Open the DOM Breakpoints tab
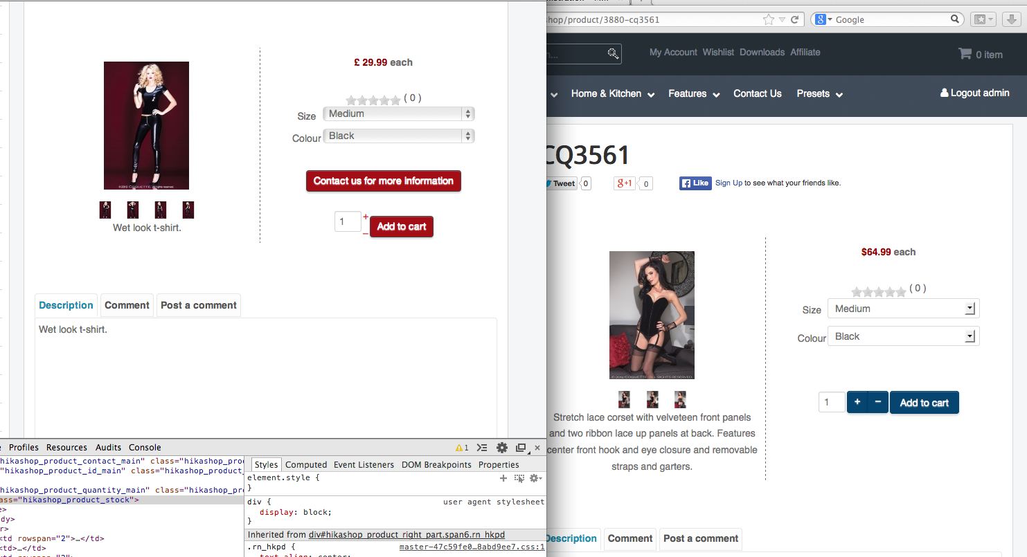 tap(436, 465)
